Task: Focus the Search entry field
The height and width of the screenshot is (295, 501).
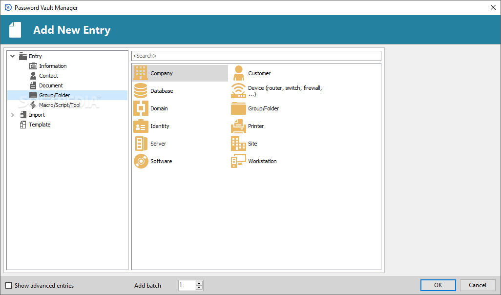Action: tap(256, 56)
